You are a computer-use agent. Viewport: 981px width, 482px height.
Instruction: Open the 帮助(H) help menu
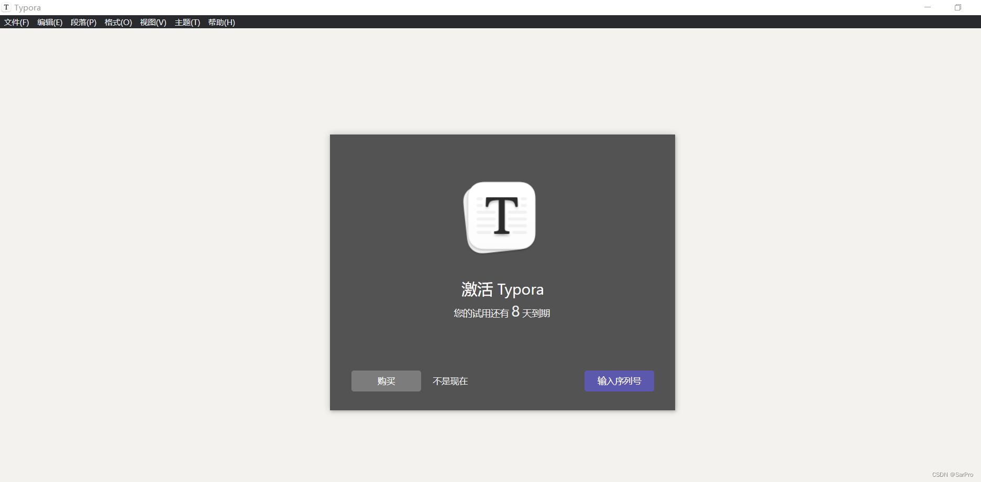[222, 23]
